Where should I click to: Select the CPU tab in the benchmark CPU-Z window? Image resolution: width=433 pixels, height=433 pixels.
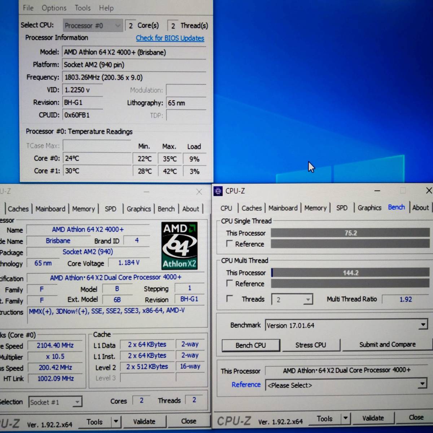pyautogui.click(x=226, y=208)
